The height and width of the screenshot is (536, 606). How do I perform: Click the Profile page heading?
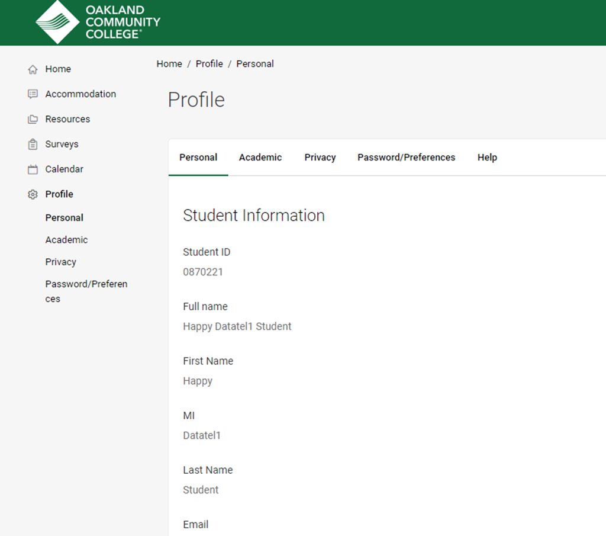pos(196,100)
